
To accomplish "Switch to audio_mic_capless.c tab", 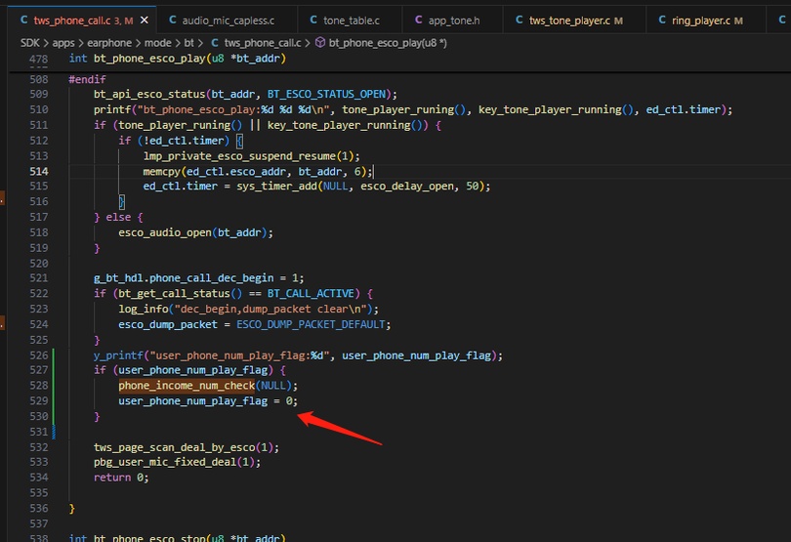I will point(222,21).
